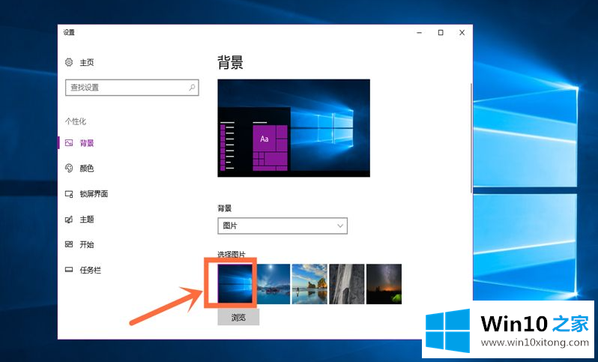Viewport: 598px width, 362px height.
Task: Switch to the 主题 page
Action: coord(87,220)
